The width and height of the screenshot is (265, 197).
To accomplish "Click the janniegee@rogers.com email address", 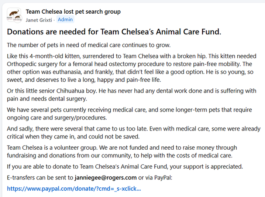I will tap(106, 177).
